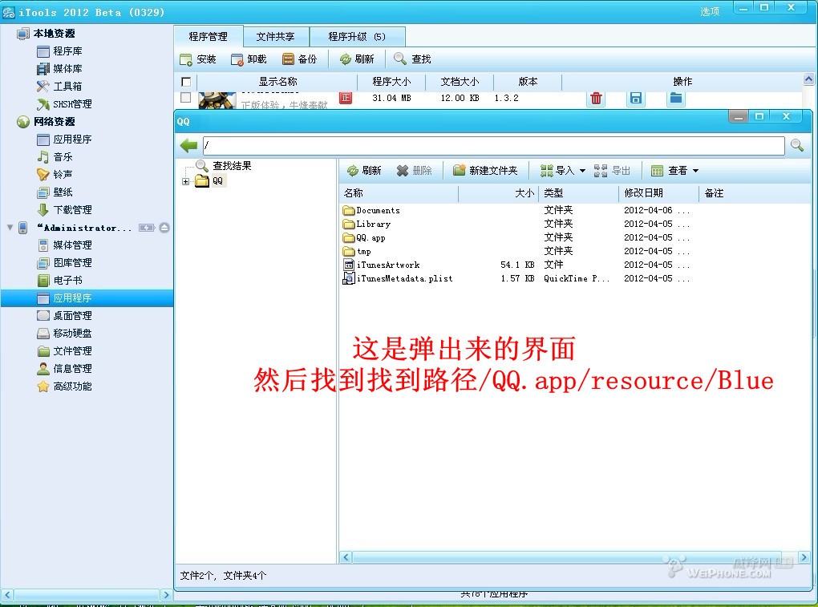Open 移动硬盘 portable disk item

point(64,334)
